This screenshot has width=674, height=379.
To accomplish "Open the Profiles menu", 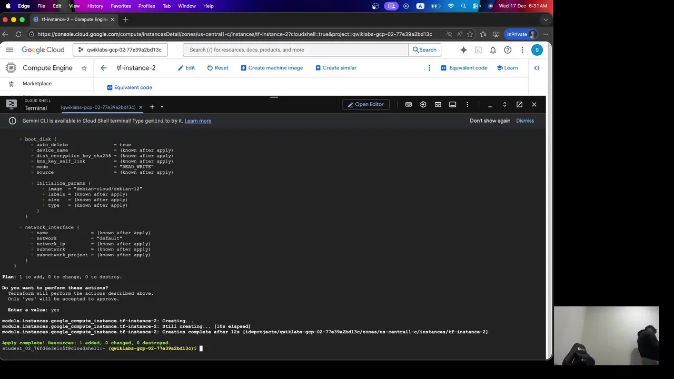I will [x=146, y=6].
